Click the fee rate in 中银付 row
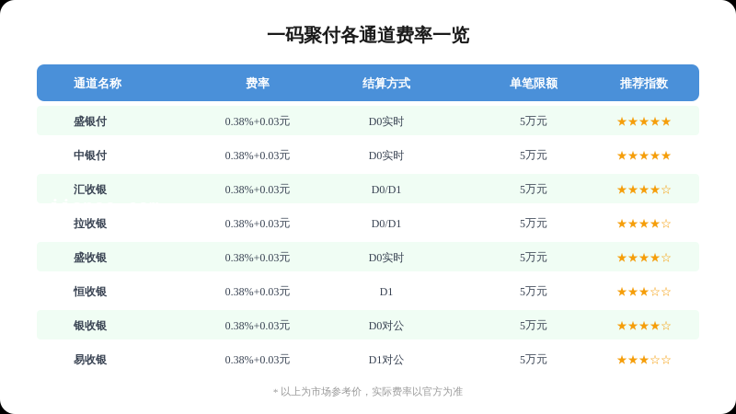This screenshot has height=414, width=736. (258, 155)
